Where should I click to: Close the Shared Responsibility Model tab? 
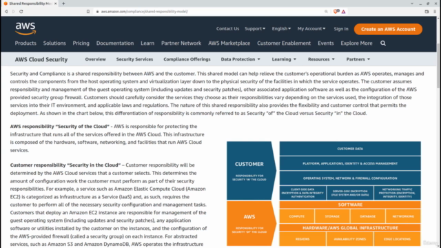coord(55,3)
